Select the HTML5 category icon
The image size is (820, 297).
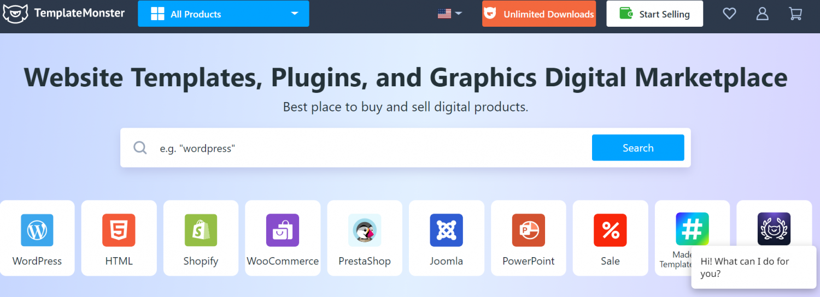[x=119, y=230]
